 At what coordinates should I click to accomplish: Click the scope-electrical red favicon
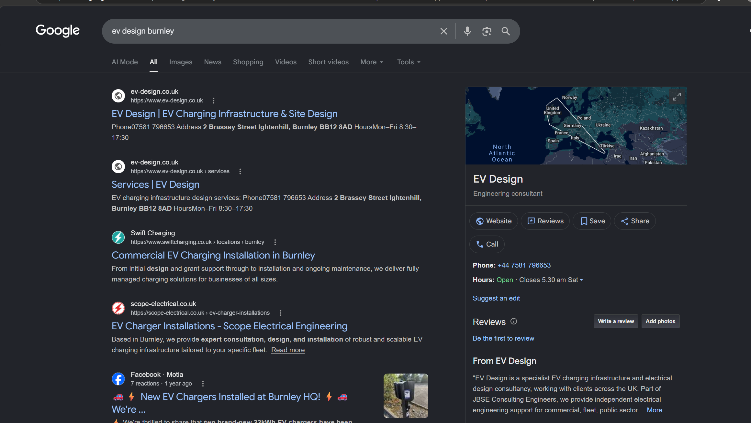(x=118, y=308)
